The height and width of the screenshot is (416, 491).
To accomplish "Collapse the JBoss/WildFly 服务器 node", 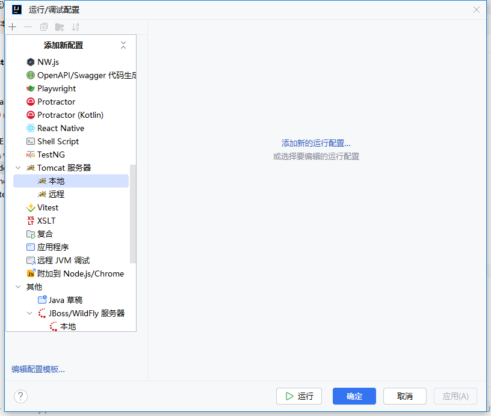I will coord(30,313).
